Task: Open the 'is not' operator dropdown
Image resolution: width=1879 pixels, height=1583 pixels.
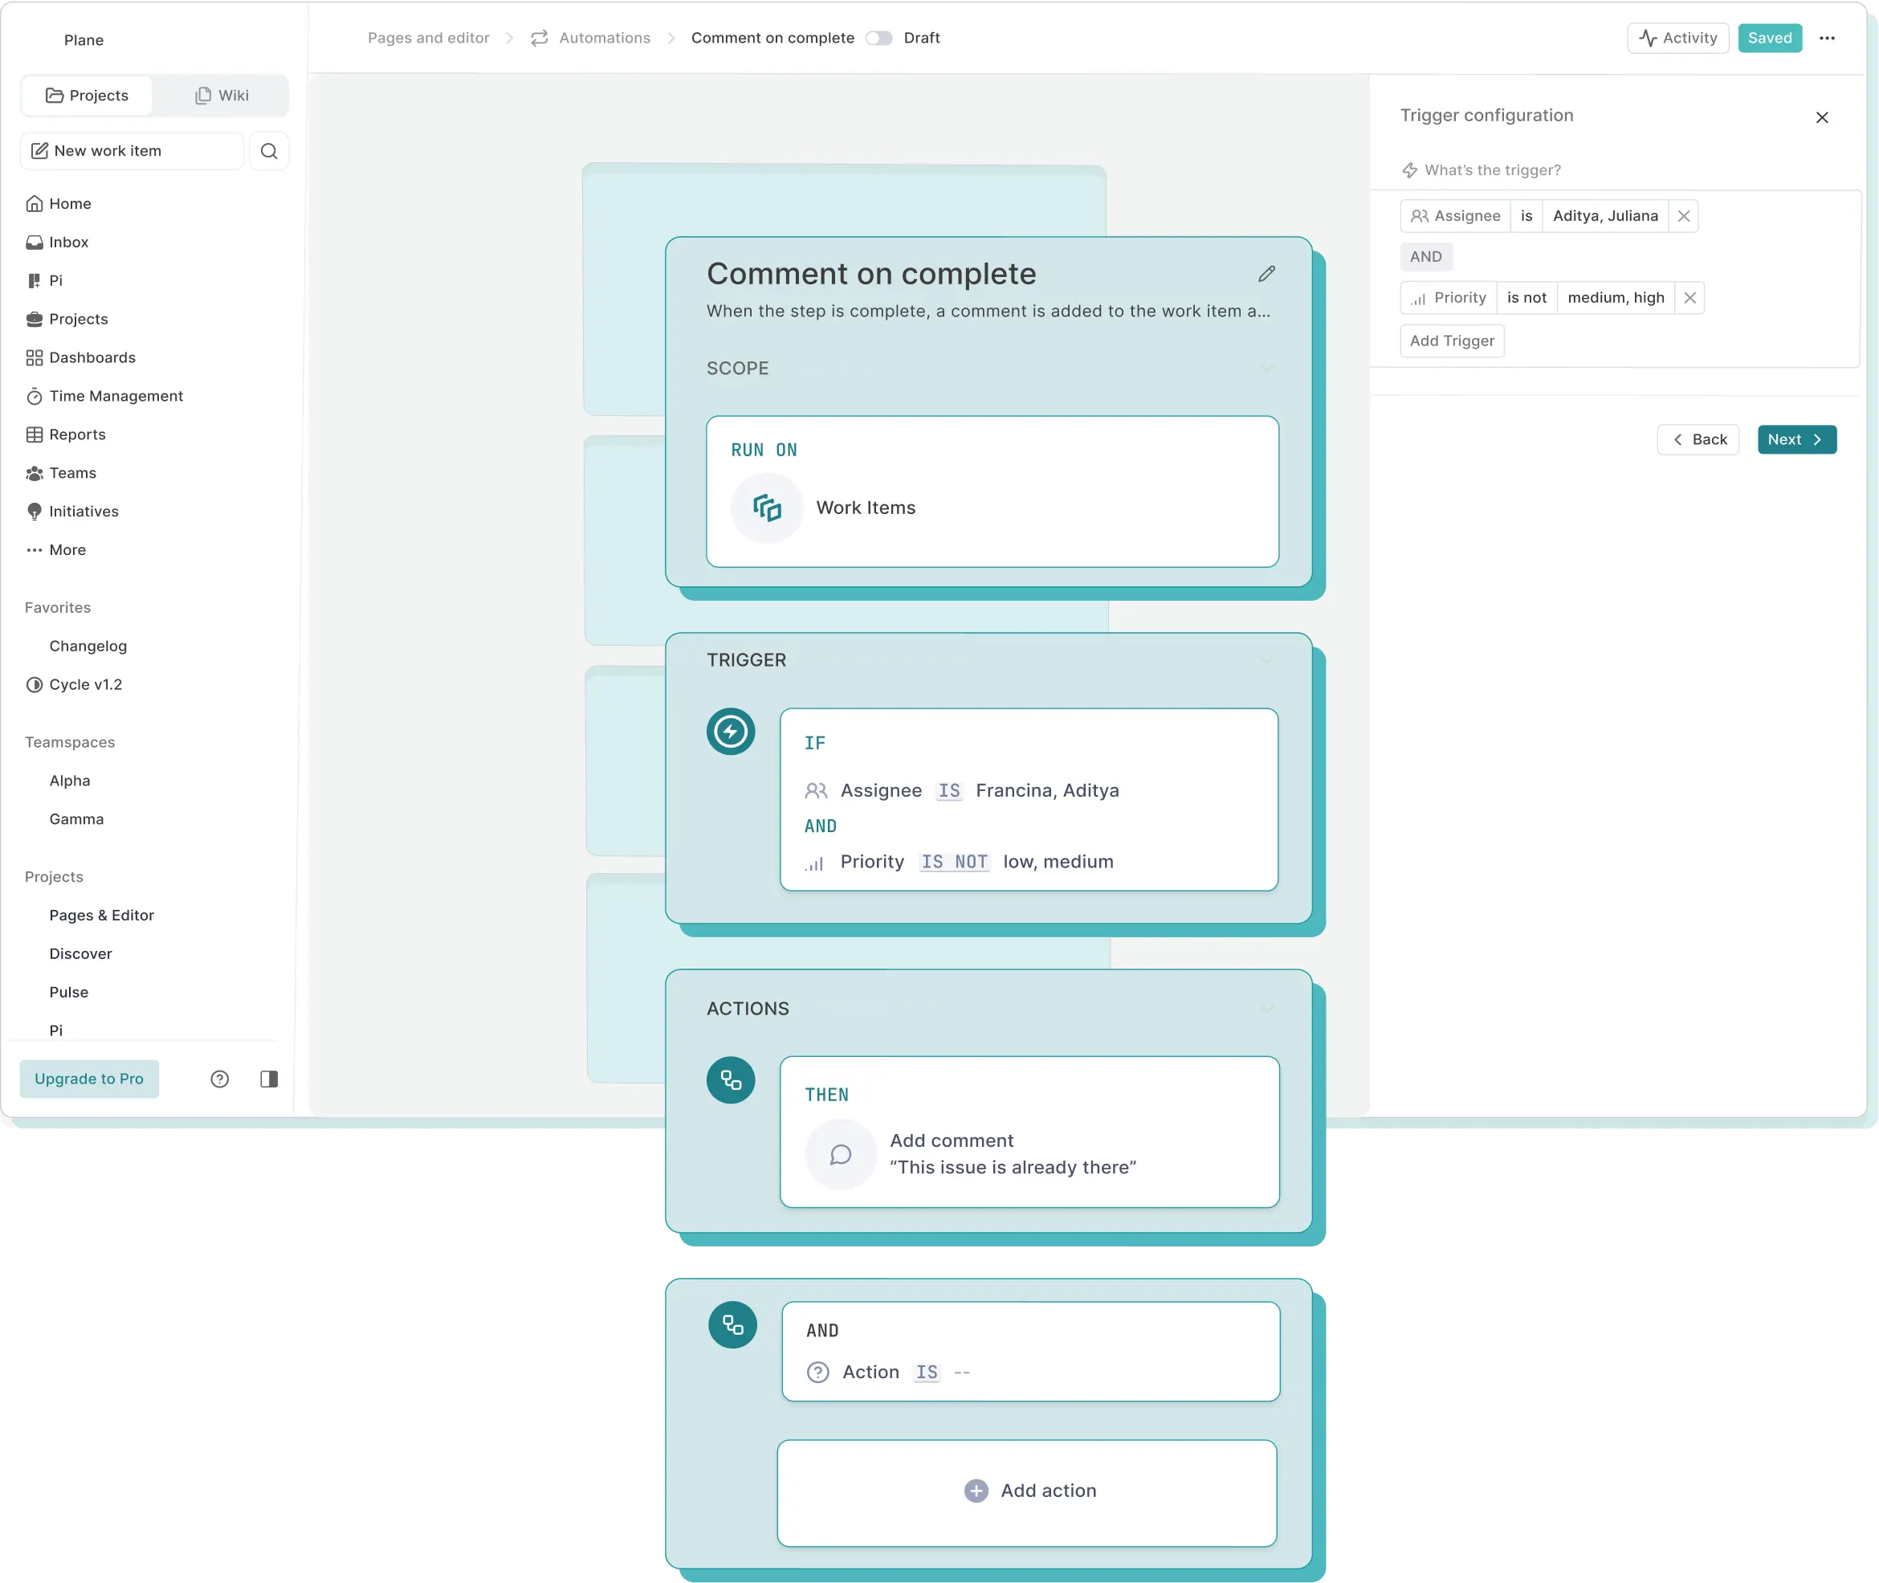Action: (1526, 298)
